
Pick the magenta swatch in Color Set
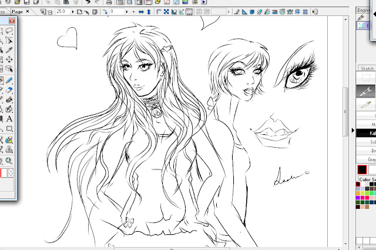tap(362, 198)
